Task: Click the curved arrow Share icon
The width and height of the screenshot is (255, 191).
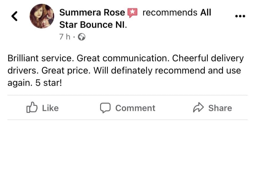Action: [199, 108]
